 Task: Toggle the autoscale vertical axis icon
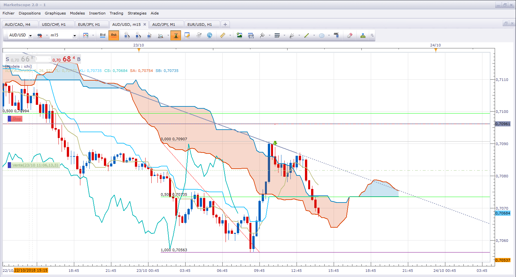(x=176, y=35)
